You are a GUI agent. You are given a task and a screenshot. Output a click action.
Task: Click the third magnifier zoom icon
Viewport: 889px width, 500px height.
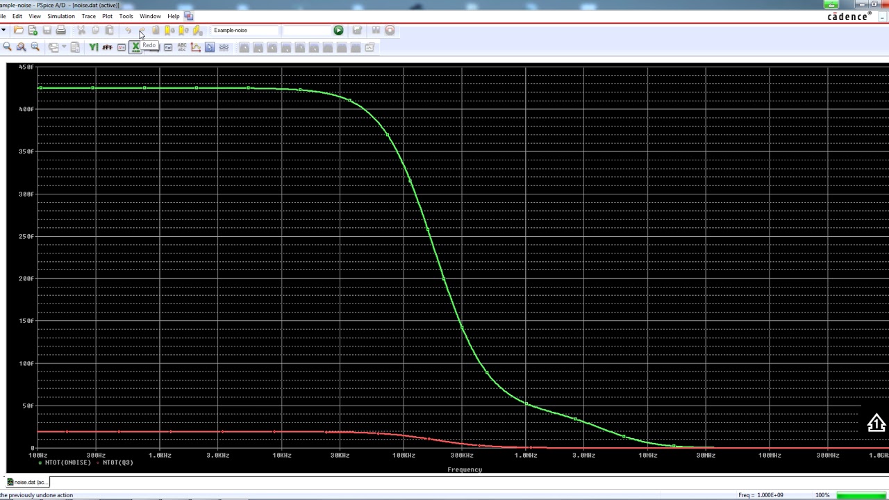coord(35,47)
